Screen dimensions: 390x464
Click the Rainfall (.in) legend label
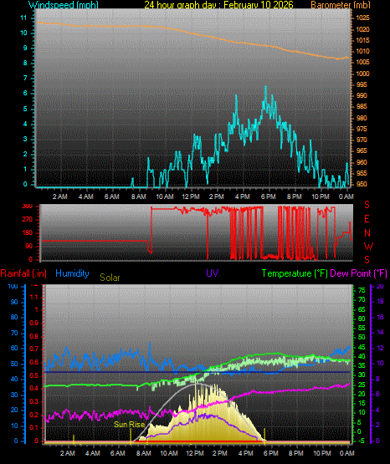(x=23, y=273)
